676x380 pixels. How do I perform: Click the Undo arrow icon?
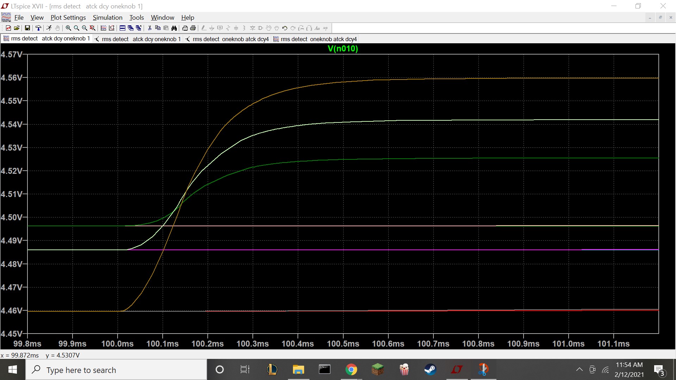(x=285, y=28)
